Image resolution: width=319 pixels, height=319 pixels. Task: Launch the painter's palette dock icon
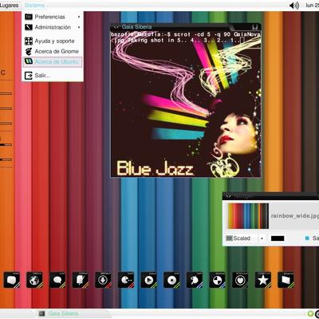(195, 280)
